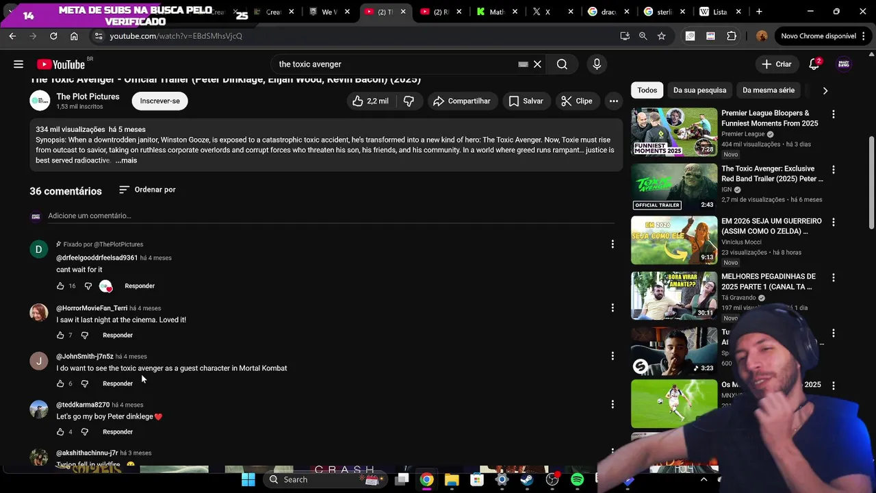Open the account avatar menu
The height and width of the screenshot is (493, 876).
(x=844, y=64)
